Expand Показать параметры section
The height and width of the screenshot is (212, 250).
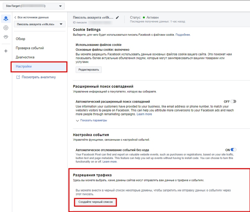(x=91, y=121)
